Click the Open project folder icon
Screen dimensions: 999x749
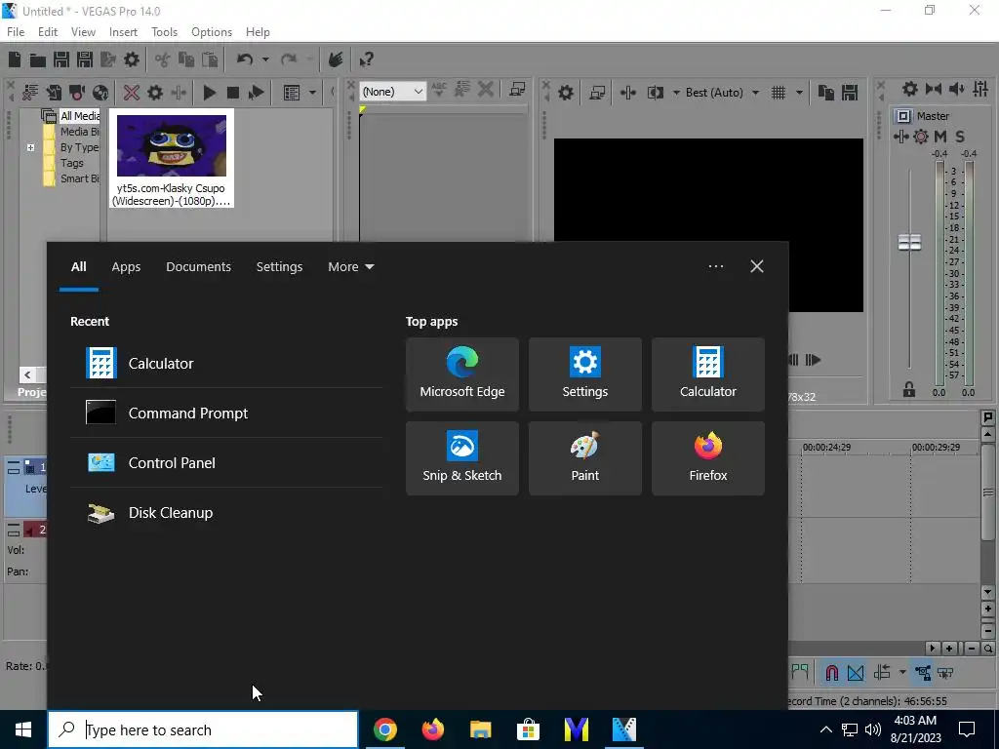[38, 59]
